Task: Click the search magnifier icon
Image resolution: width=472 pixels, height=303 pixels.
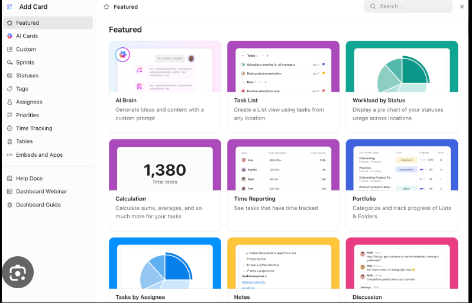Action: (373, 7)
